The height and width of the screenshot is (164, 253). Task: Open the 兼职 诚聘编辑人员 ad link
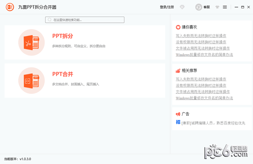pos(213,123)
